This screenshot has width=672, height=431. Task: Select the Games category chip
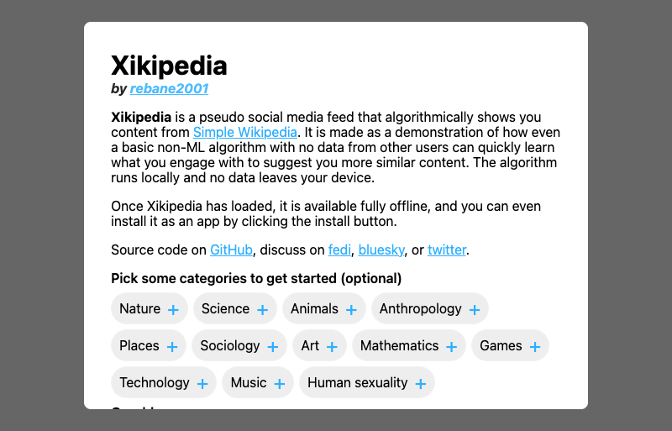pos(510,346)
